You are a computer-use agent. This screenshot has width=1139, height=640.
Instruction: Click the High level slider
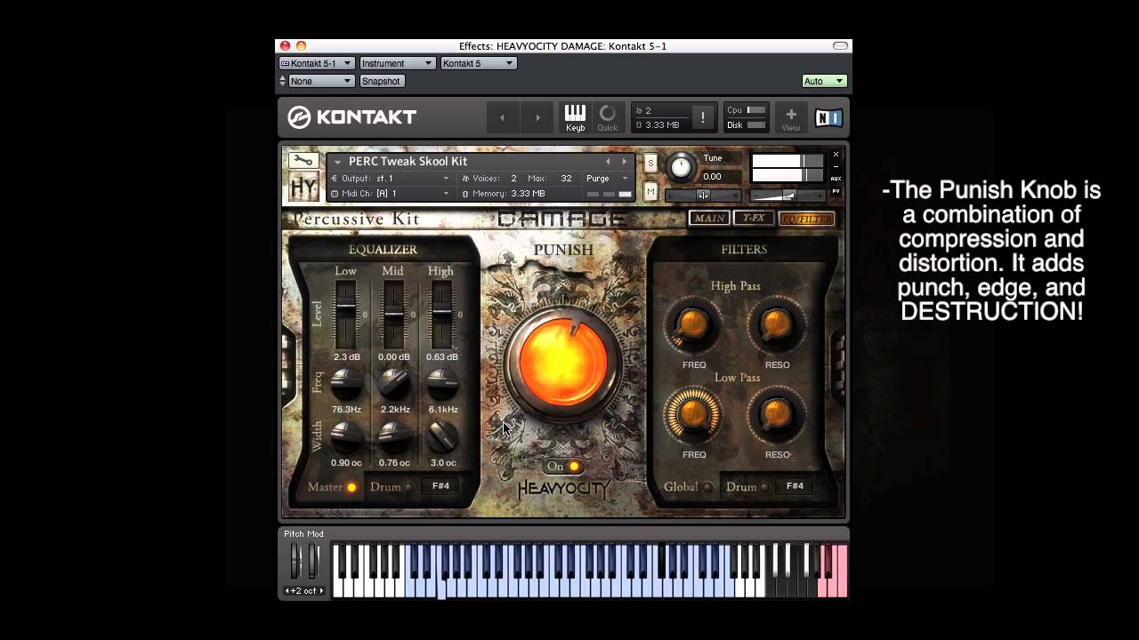pyautogui.click(x=441, y=316)
